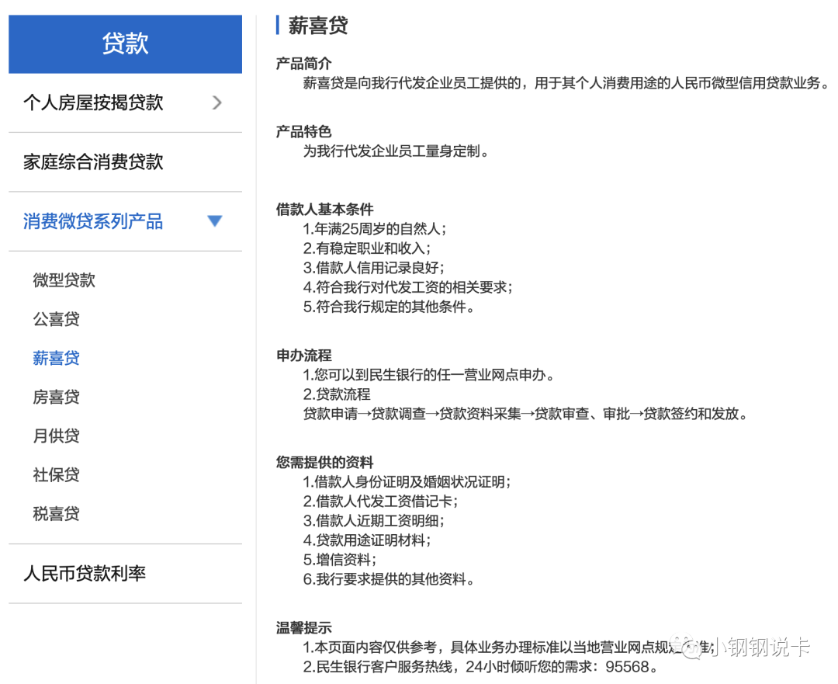Select the 税喜贷 sidebar entry
Viewport: 838px width, 684px height.
(57, 513)
